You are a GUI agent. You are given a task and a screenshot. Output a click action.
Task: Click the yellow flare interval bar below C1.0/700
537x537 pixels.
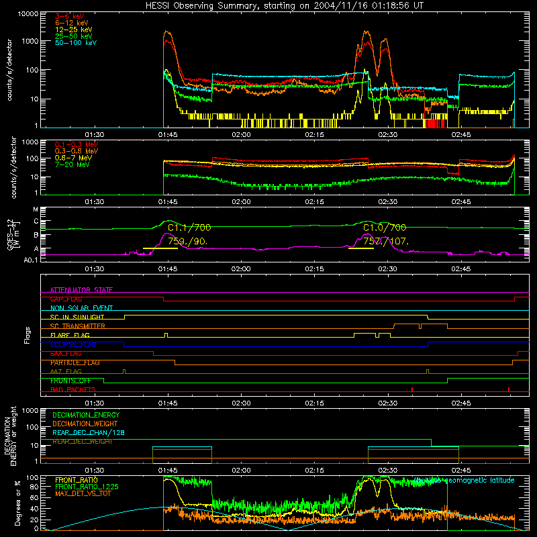pyautogui.click(x=361, y=248)
